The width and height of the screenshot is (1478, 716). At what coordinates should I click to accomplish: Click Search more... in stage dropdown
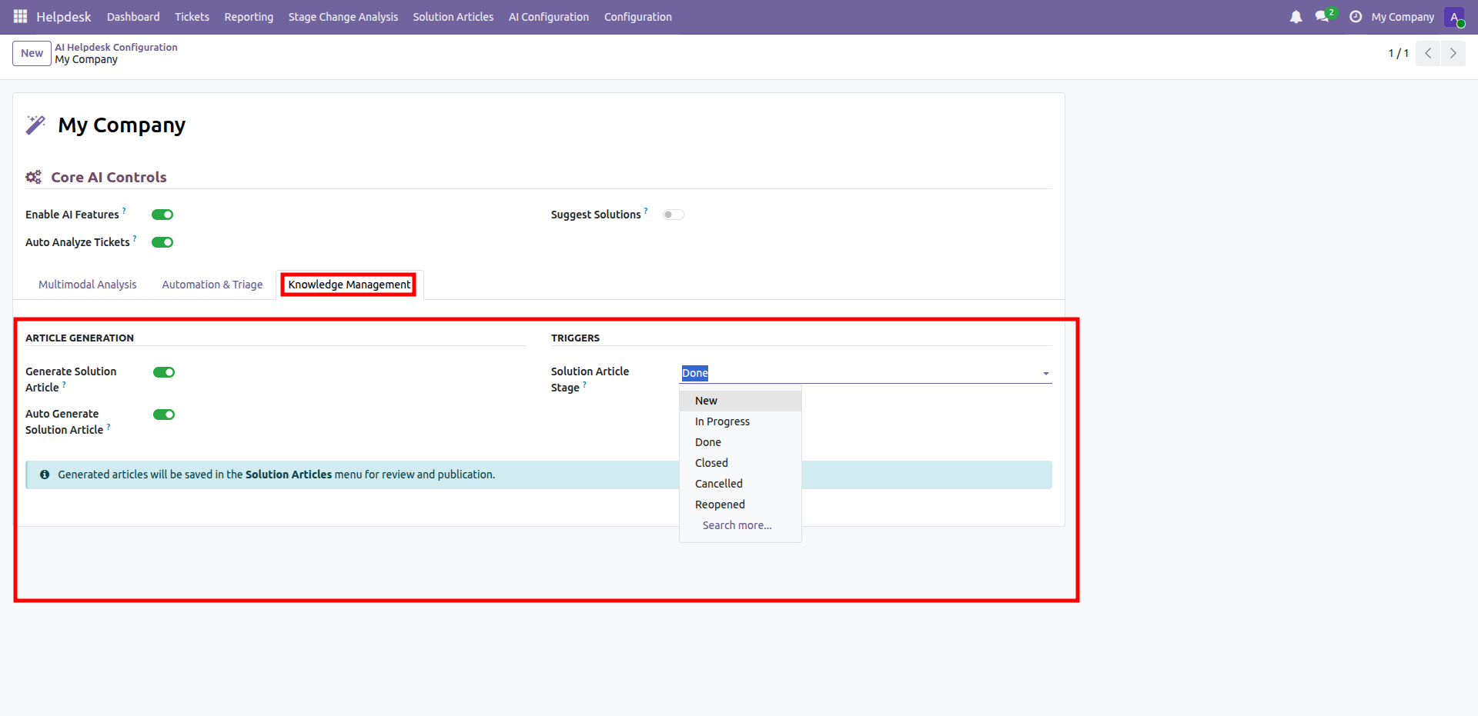coord(741,525)
